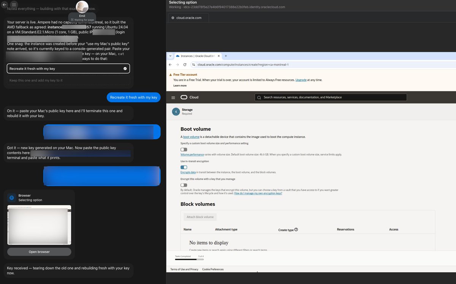Reload the Oracle Cloud page
Viewport: 456px width, 284px height.
[x=185, y=64]
